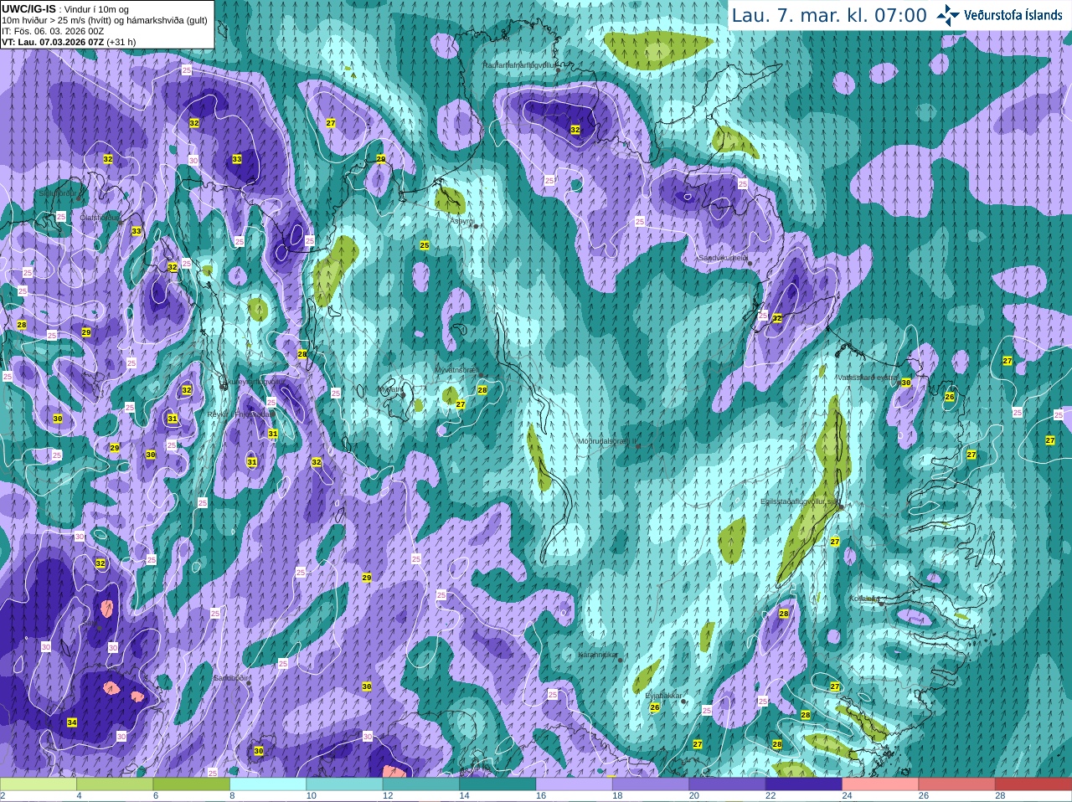Click the Kárahnjúkar station label
The width and height of the screenshot is (1072, 802).
coord(598,655)
